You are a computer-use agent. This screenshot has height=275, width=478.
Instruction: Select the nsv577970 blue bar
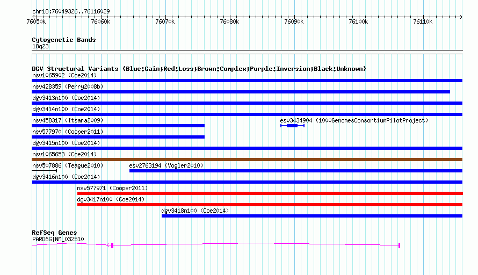coord(118,137)
